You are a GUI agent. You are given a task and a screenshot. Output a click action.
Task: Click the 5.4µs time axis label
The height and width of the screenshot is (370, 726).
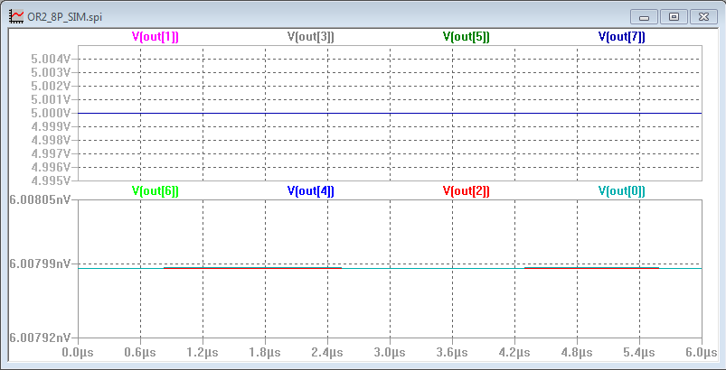point(639,354)
